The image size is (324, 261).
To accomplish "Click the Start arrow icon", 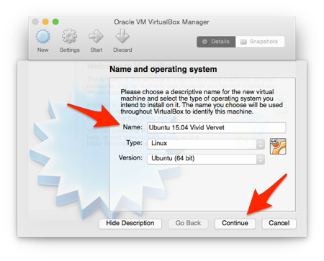I will 96,36.
